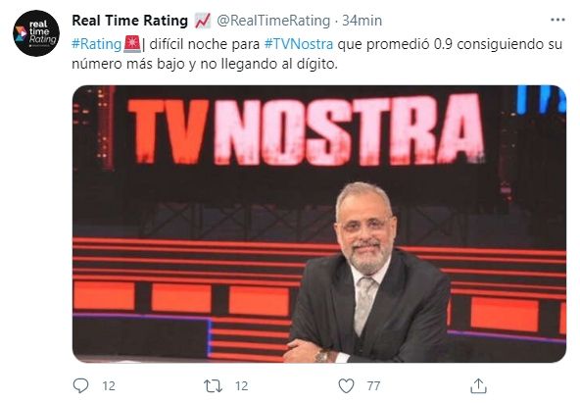
Task: Open the three-dots more options menu
Action: 557,20
